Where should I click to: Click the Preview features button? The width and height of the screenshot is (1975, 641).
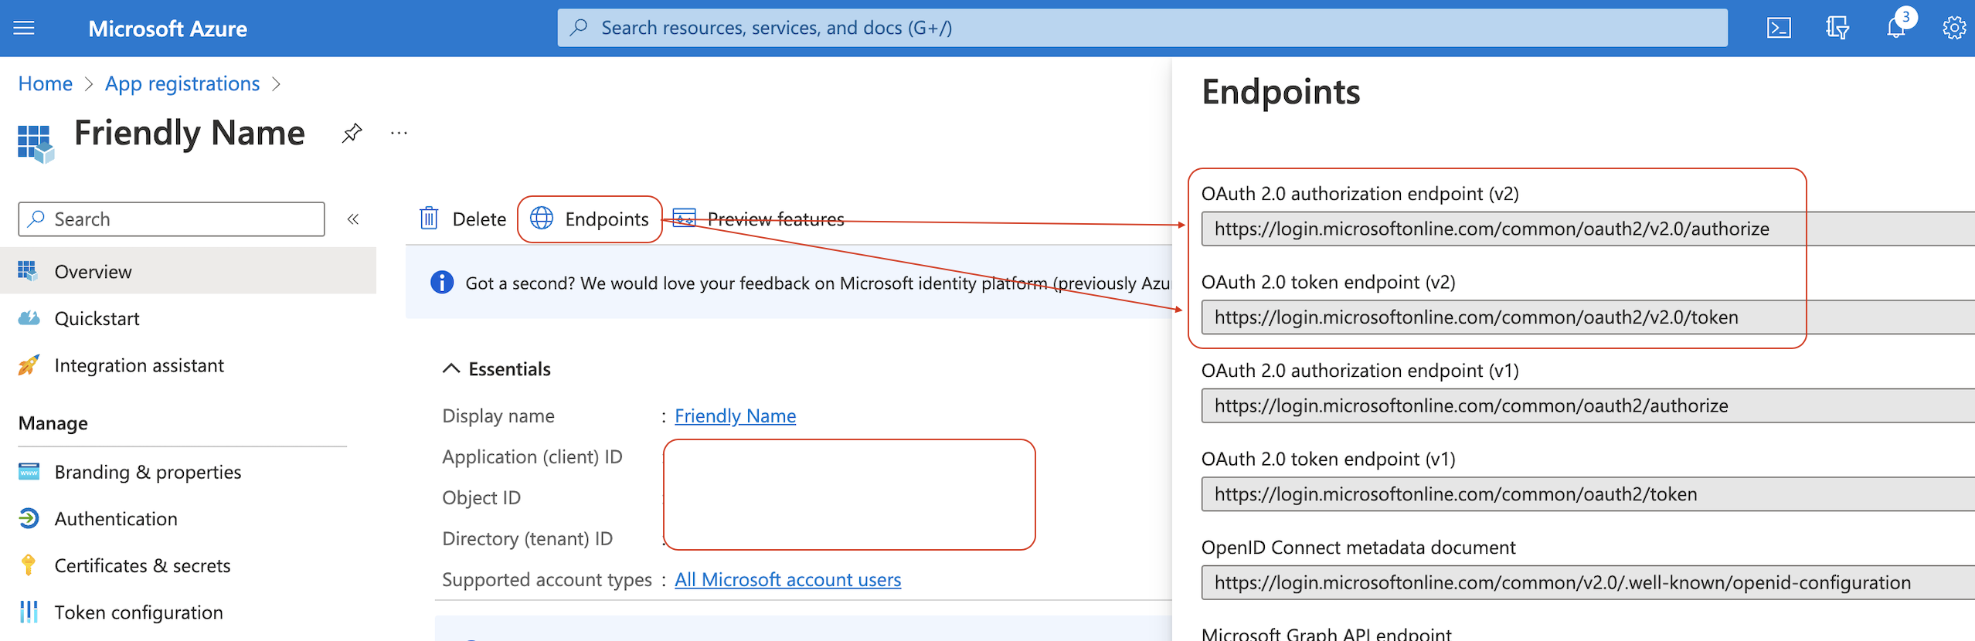pos(758,219)
